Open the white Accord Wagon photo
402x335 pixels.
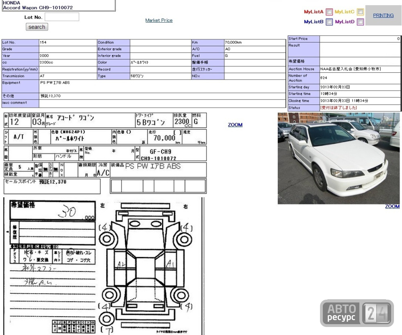(338, 158)
